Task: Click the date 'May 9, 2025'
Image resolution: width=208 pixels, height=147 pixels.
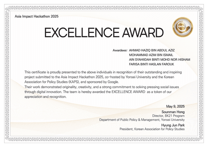Action: coord(175,106)
